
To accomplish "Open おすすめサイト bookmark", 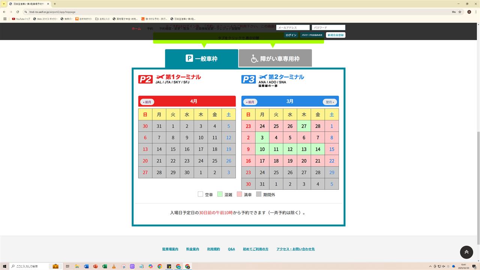I will 84,19.
